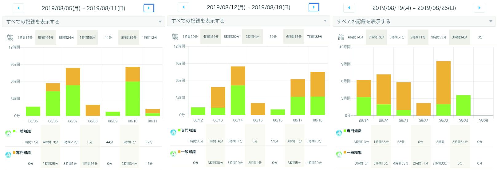Click the 一般知識 value 5時間15分
The width and height of the screenshot is (497, 171).
(381, 163)
